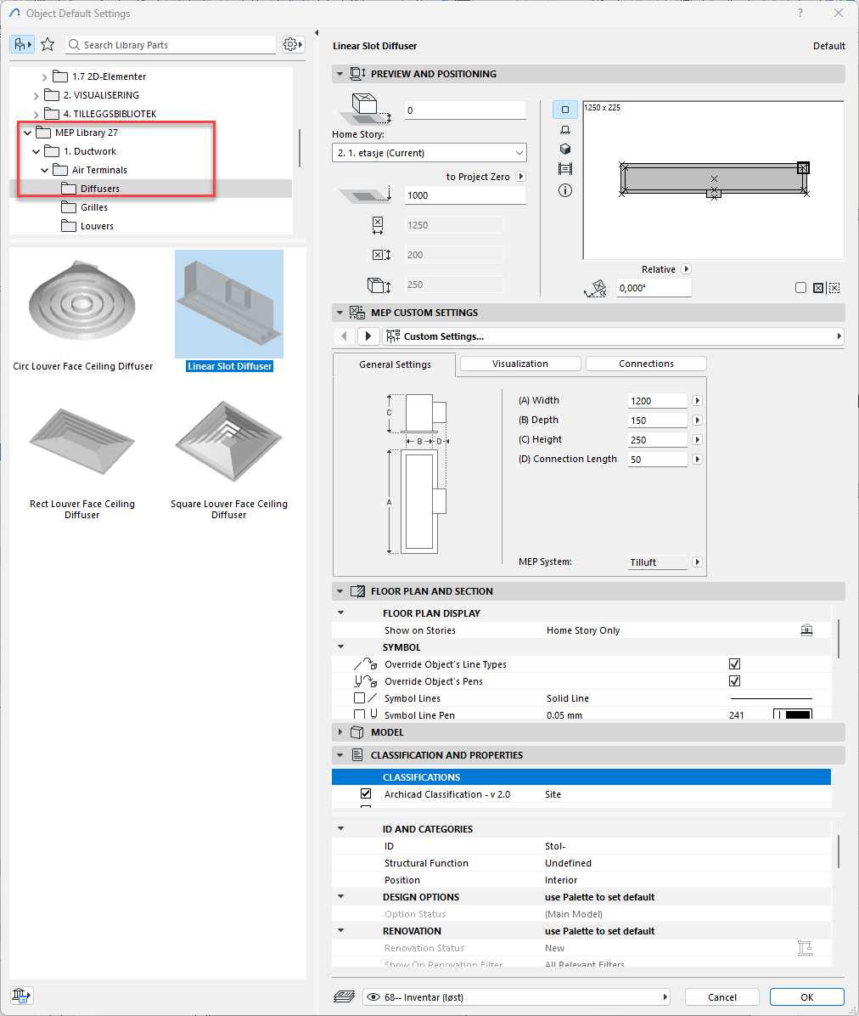The width and height of the screenshot is (859, 1016).
Task: Click the Symbol Line Pen color swatch
Action: pyautogui.click(x=793, y=715)
